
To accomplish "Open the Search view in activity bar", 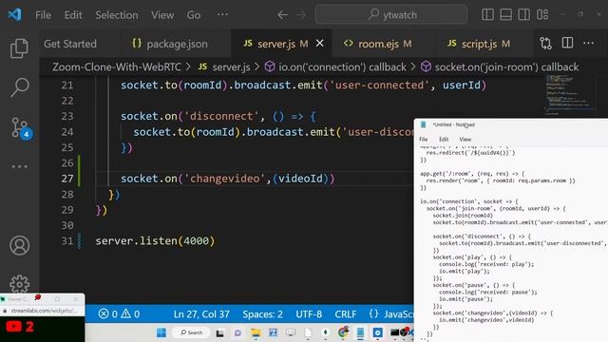I will pos(19,87).
